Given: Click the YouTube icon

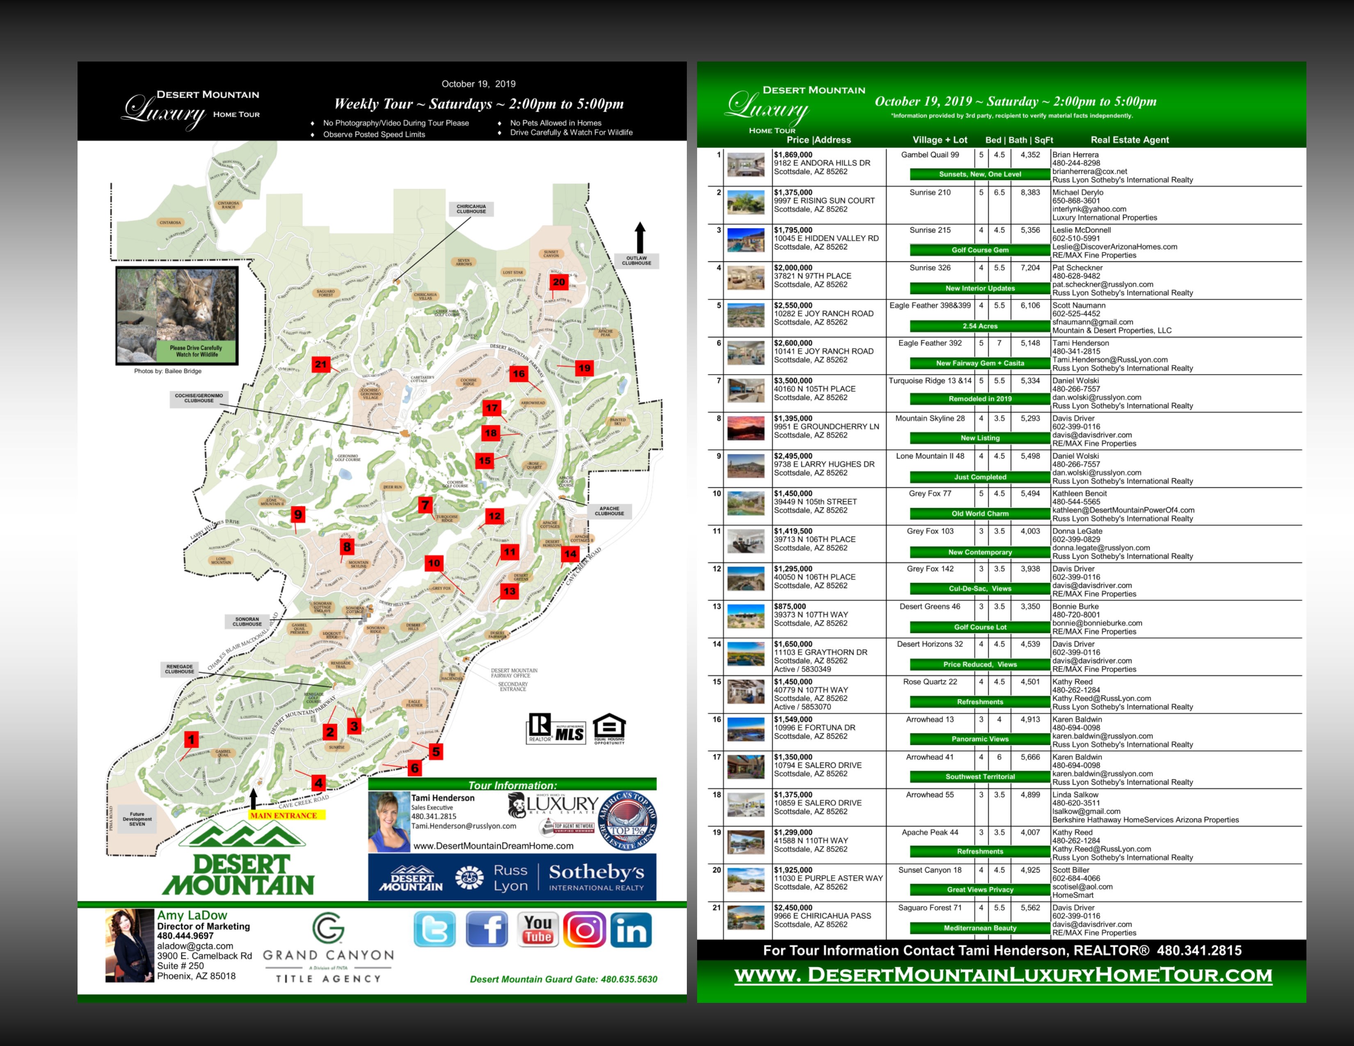Looking at the screenshot, I should click(537, 929).
